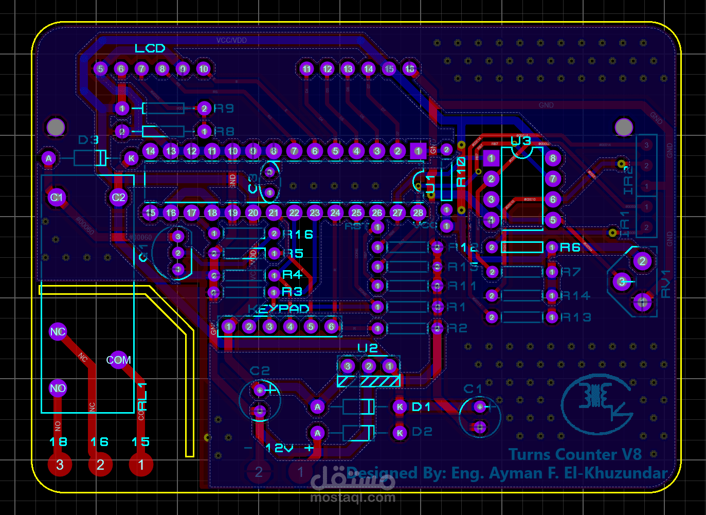Click the K pad of diode D3

click(x=131, y=158)
